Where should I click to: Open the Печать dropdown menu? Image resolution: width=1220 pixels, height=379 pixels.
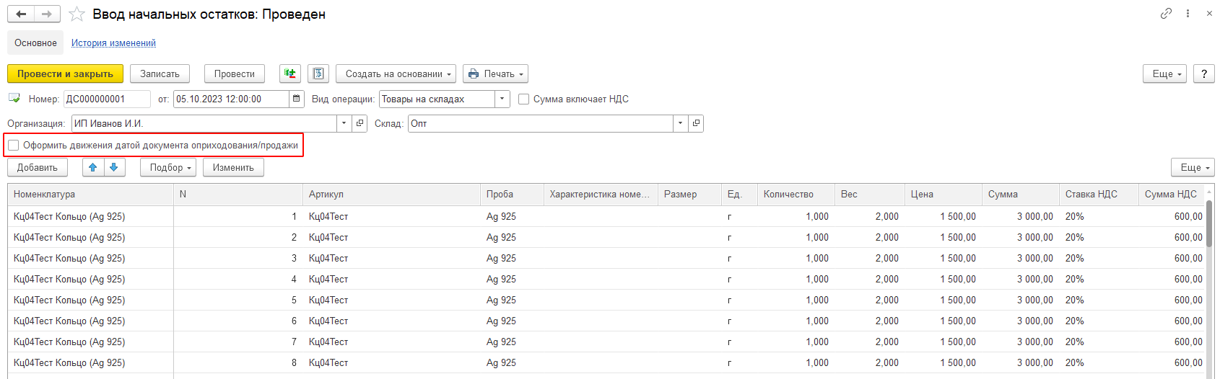pyautogui.click(x=495, y=73)
